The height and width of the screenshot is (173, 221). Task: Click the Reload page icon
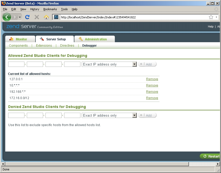pos(27,17)
